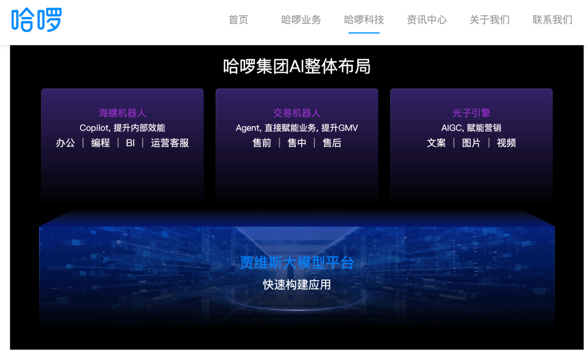Click the 哈啰 logo in header

pyautogui.click(x=36, y=20)
